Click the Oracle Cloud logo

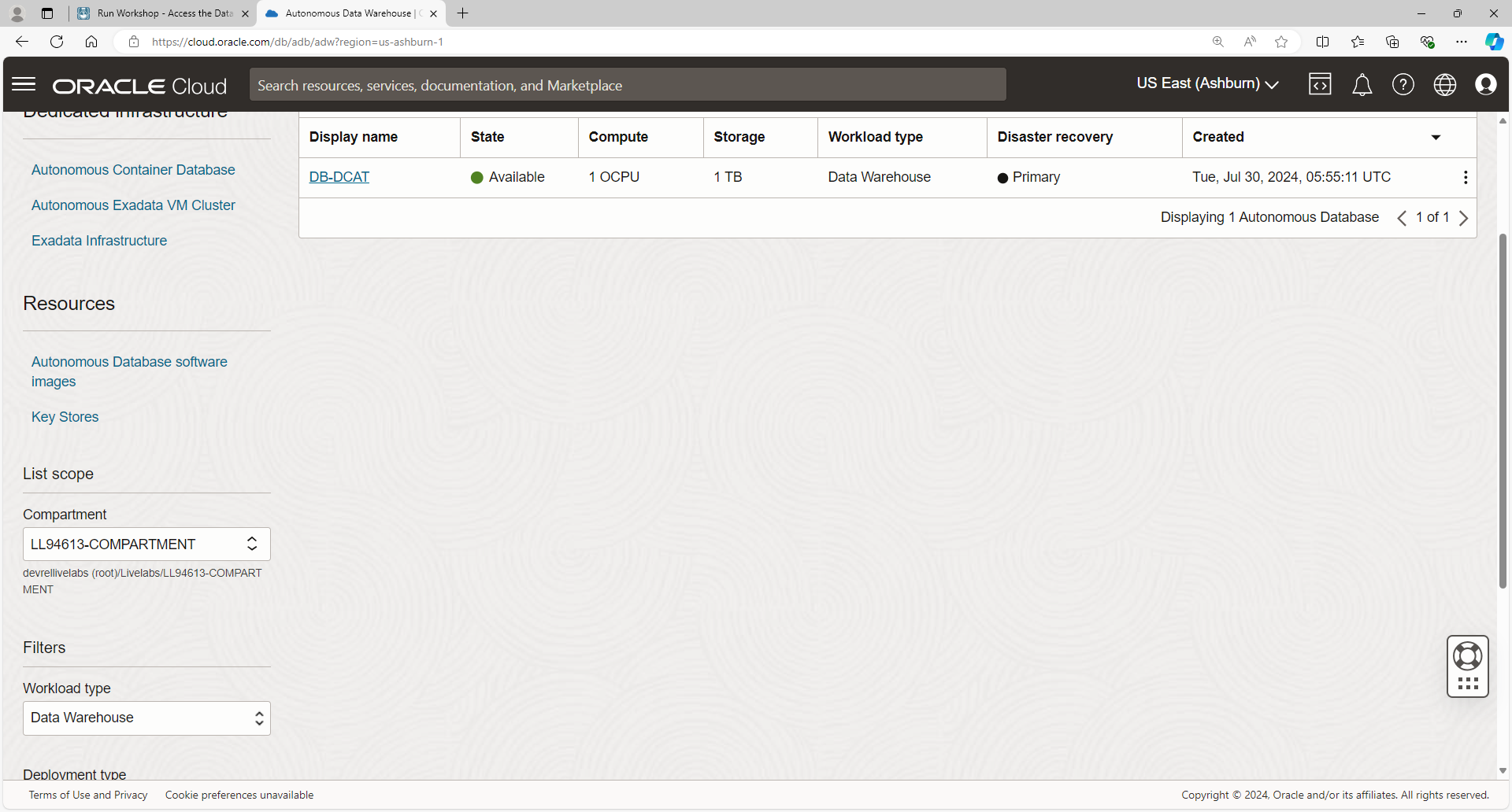click(x=140, y=86)
